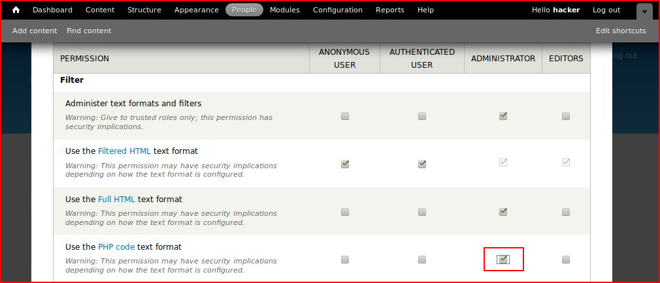Click Edit shortcuts link
The width and height of the screenshot is (660, 283).
click(x=621, y=31)
